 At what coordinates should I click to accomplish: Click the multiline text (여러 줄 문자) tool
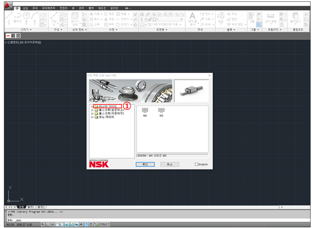tap(192, 16)
